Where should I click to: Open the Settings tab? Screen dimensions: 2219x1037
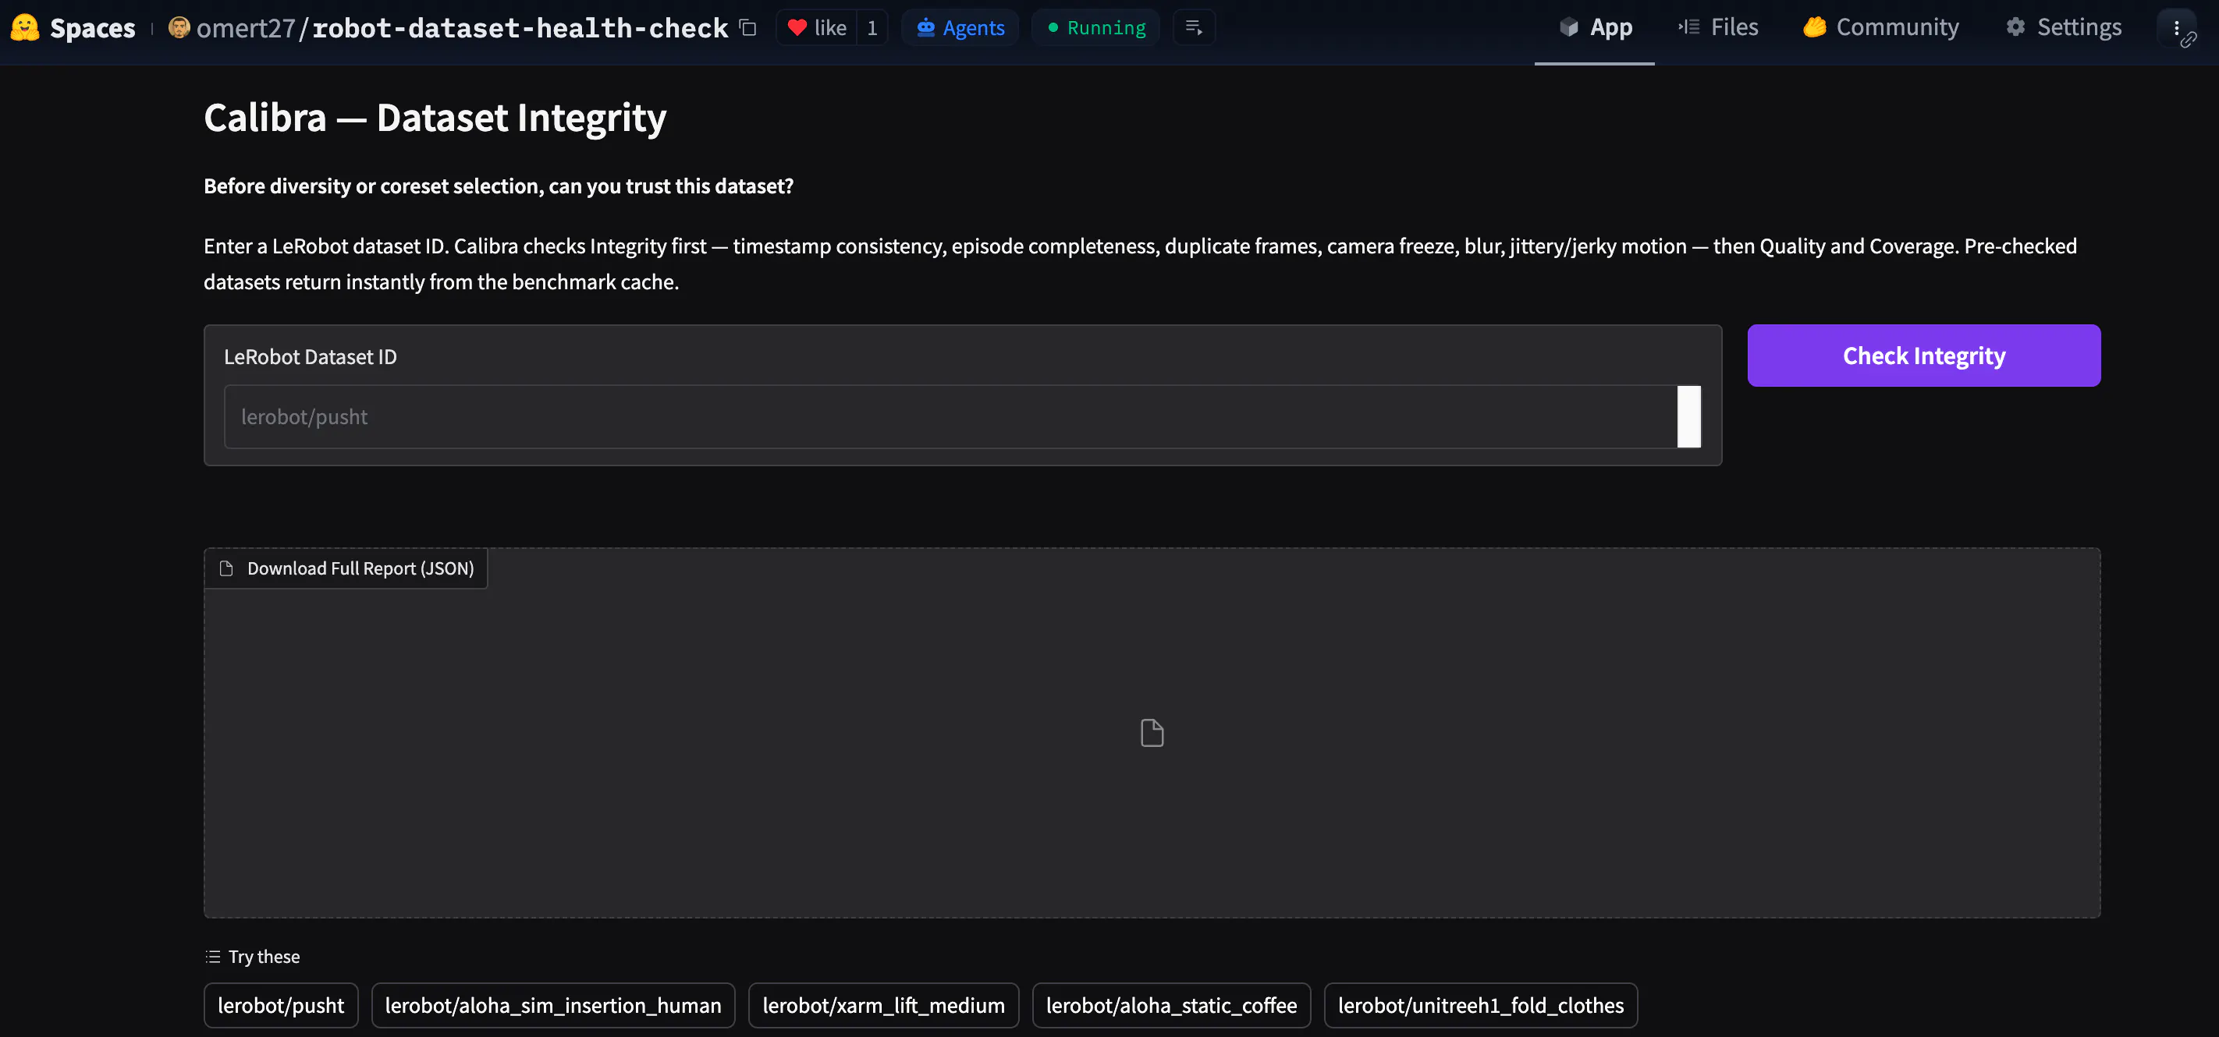tap(2064, 27)
